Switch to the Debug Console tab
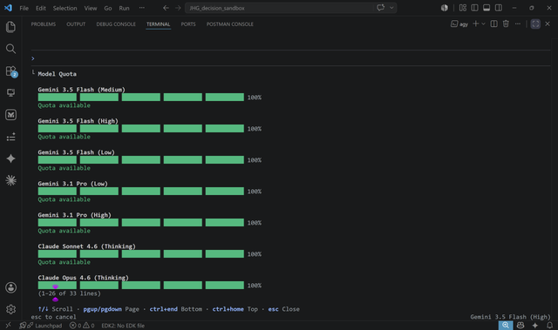This screenshot has width=558, height=330. tap(116, 24)
